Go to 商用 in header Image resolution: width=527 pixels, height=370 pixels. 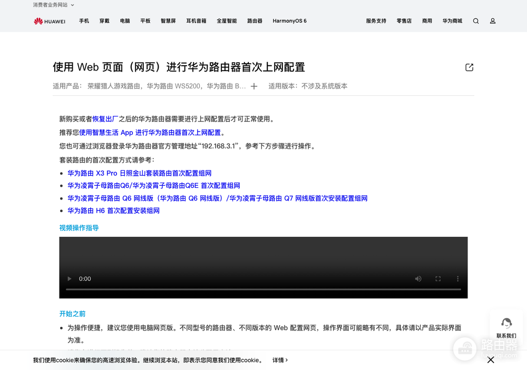pos(427,21)
